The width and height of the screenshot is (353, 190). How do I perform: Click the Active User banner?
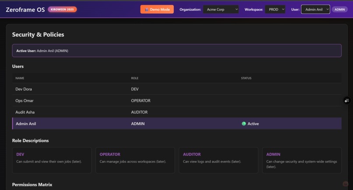pos(177,51)
